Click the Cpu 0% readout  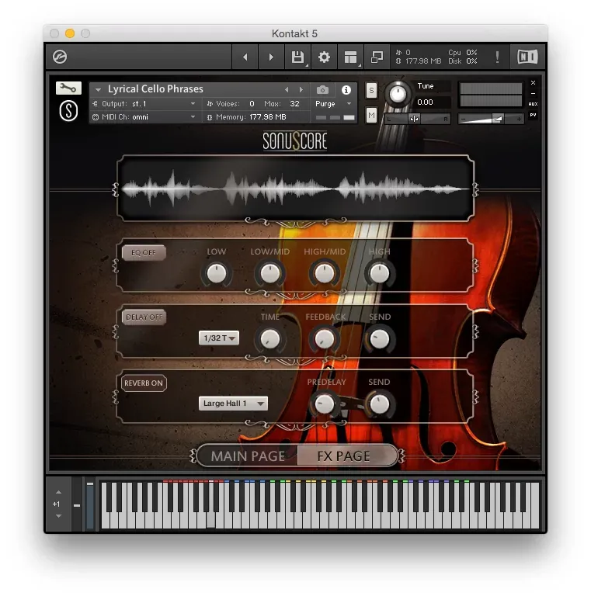click(462, 53)
